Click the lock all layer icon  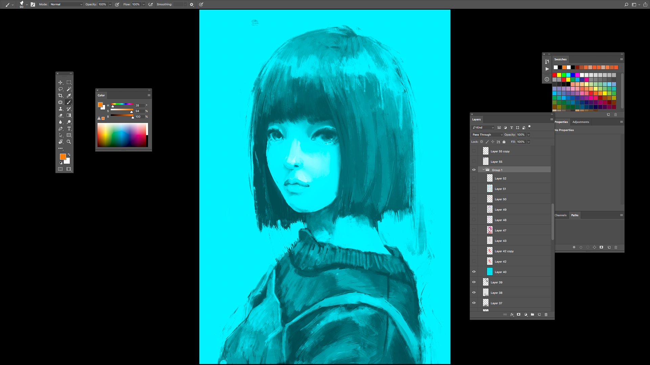click(x=504, y=142)
